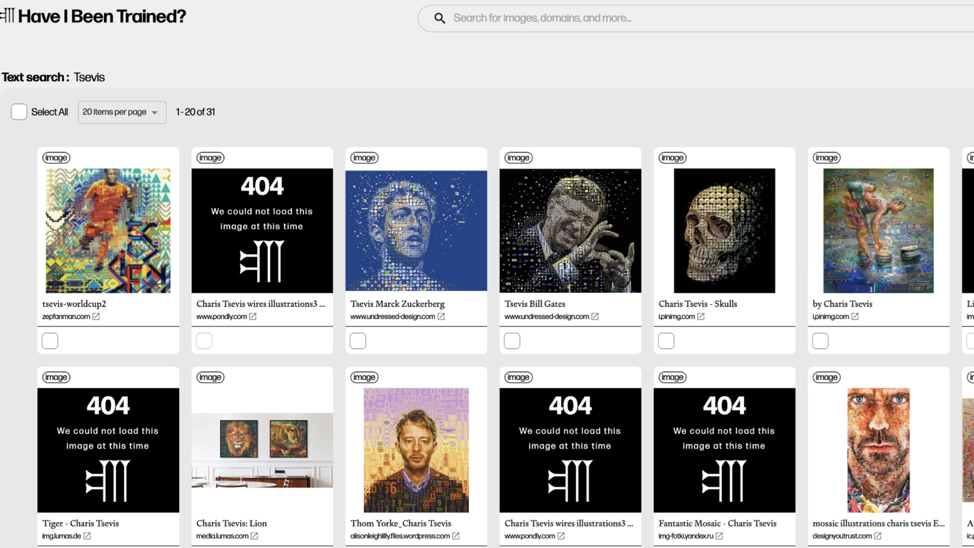Viewport: 974px width, 548px height.
Task: View the bearded man mosaic portrait thumbnail
Action: point(879,450)
